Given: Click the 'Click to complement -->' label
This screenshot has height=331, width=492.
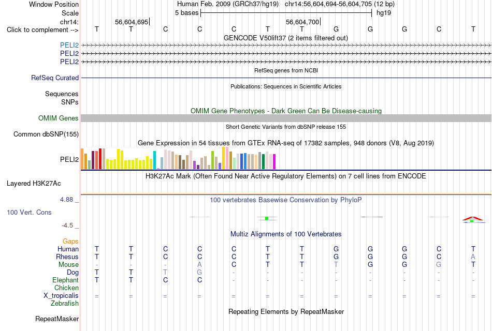Looking at the screenshot, I should 42,30.
